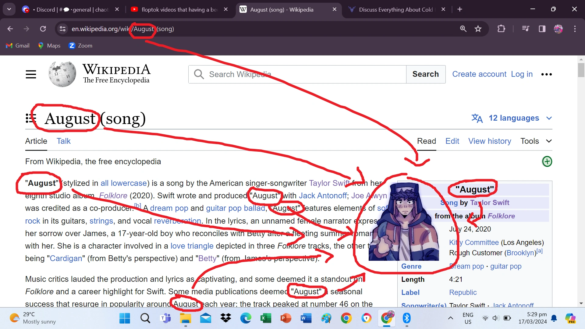The height and width of the screenshot is (329, 585).
Task: Open View history
Action: tap(489, 141)
